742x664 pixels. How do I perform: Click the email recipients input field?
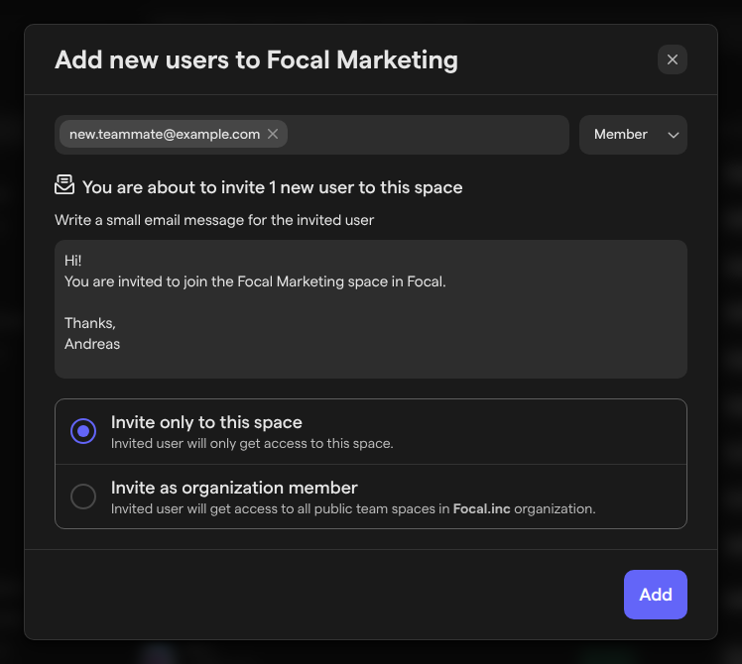pos(311,135)
